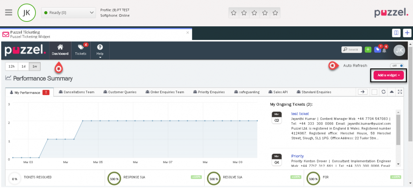The height and width of the screenshot is (188, 413).
Task: Open the Ready status dropdown
Action: click(68, 13)
